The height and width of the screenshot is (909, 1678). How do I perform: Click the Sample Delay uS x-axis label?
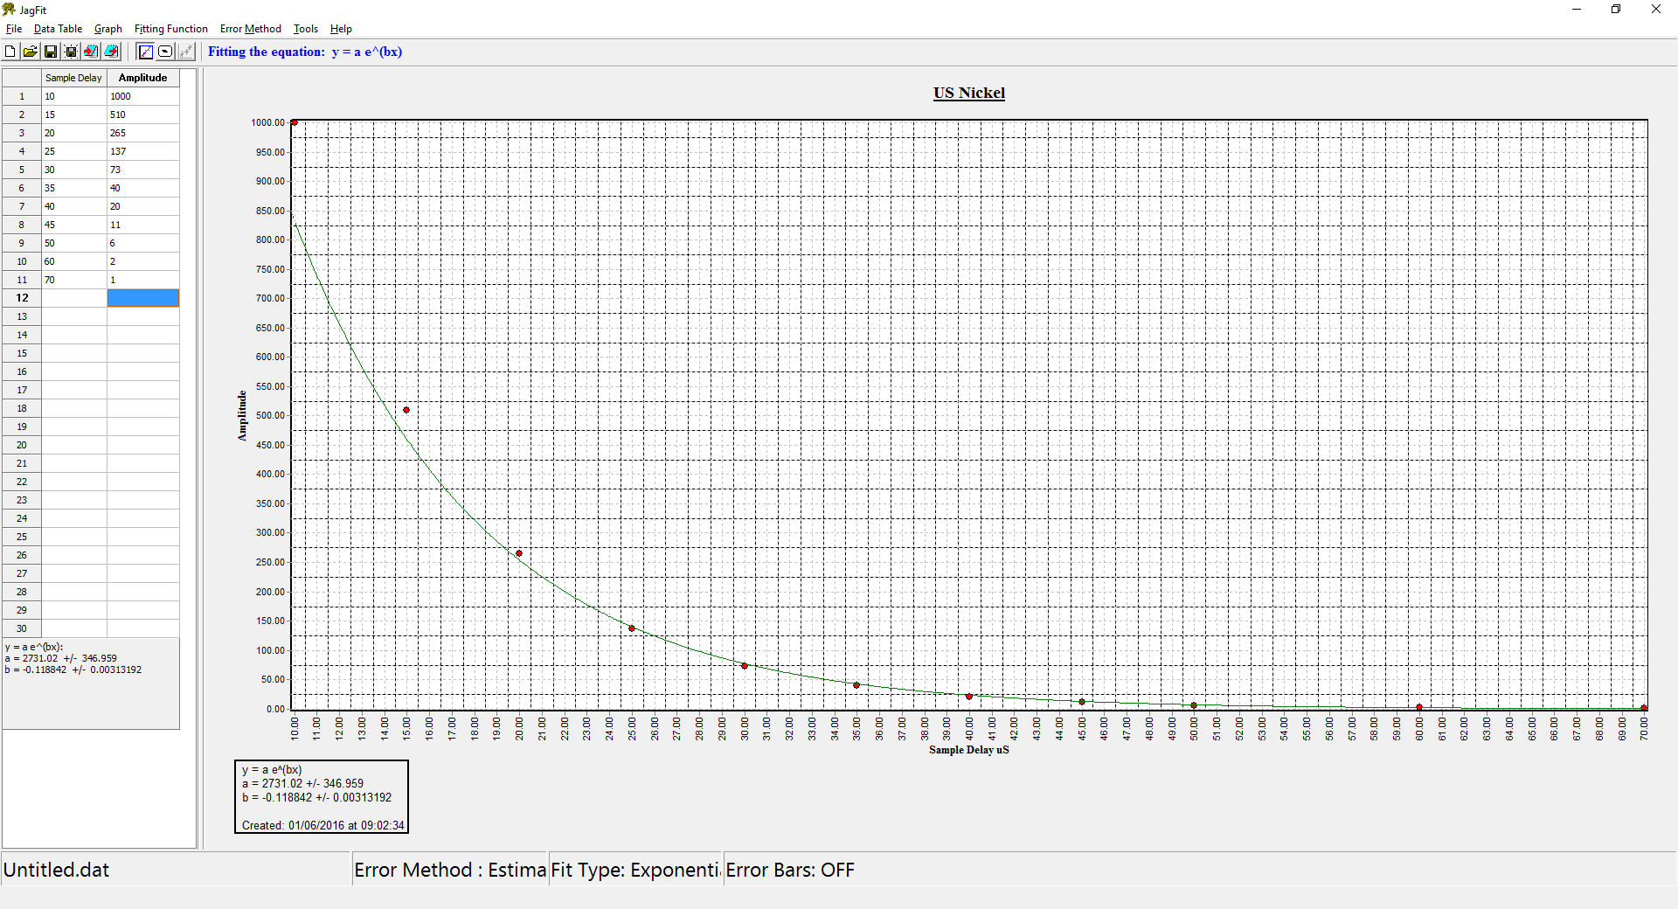click(x=968, y=750)
